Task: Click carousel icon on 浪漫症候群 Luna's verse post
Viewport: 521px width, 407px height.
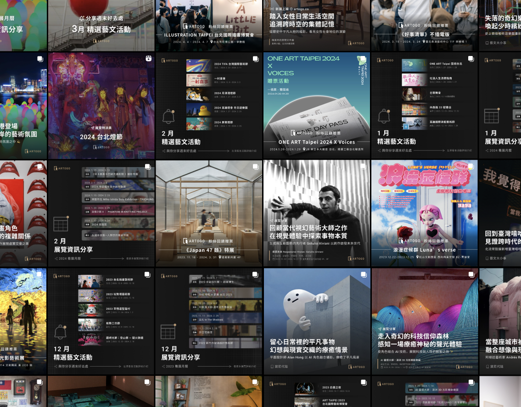Action: 471,167
